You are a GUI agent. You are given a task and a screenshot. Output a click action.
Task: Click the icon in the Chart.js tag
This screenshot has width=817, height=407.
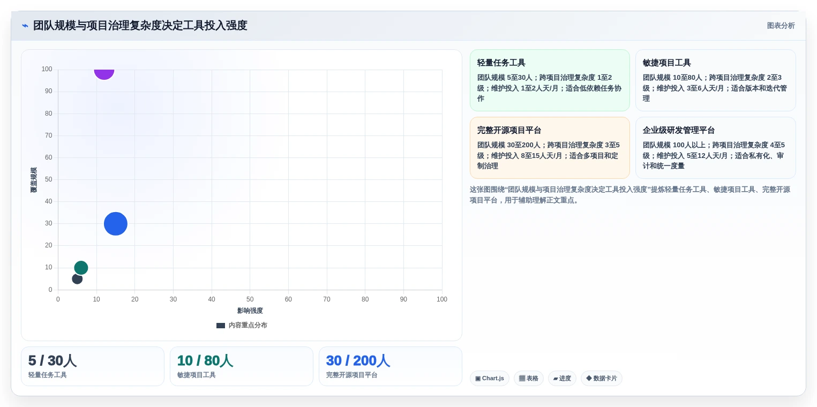(478, 379)
